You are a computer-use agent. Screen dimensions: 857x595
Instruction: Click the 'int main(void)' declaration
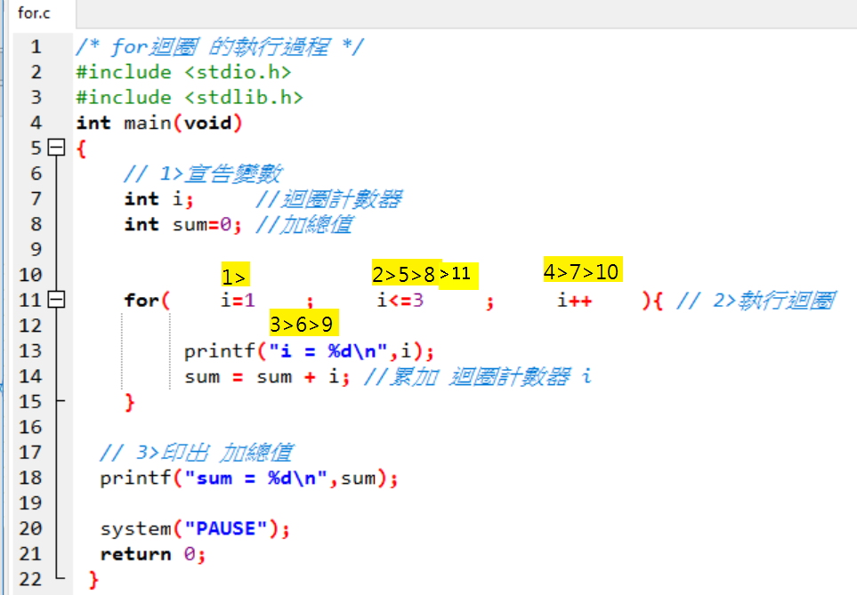(x=159, y=123)
